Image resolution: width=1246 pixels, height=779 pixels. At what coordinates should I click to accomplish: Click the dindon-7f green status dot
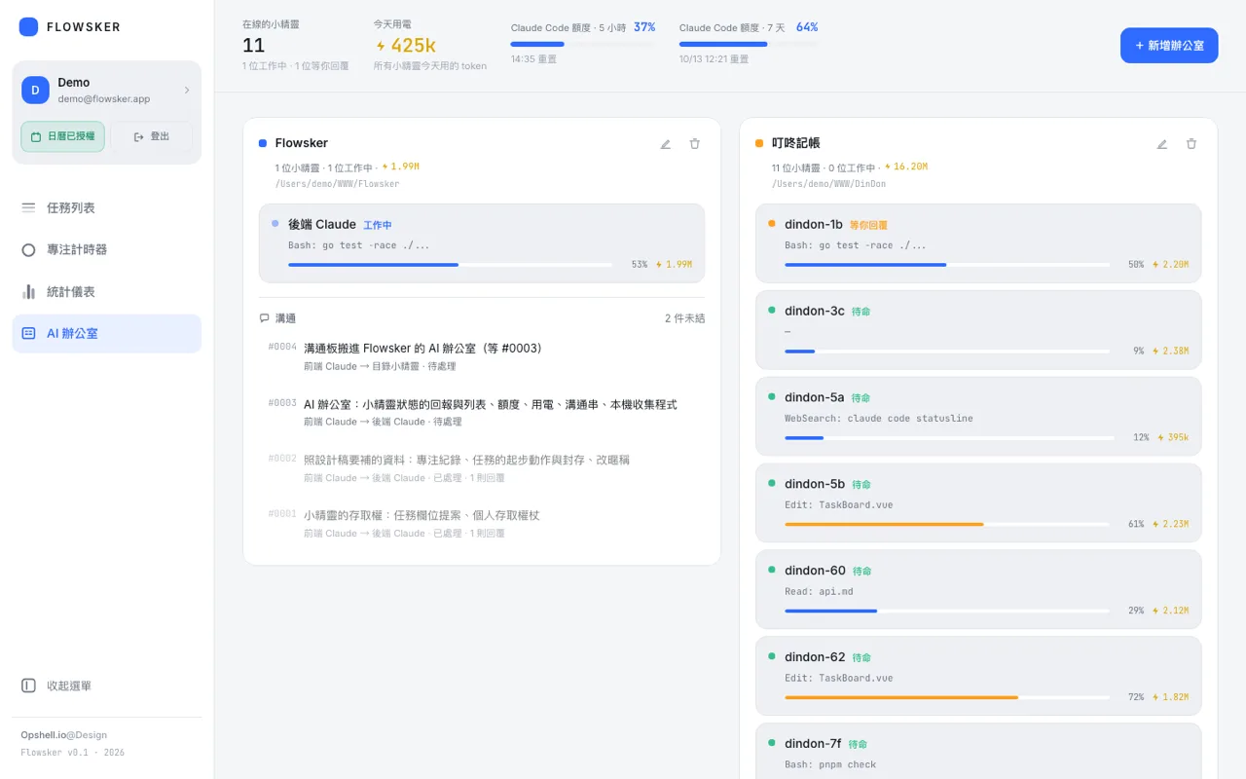point(772,743)
